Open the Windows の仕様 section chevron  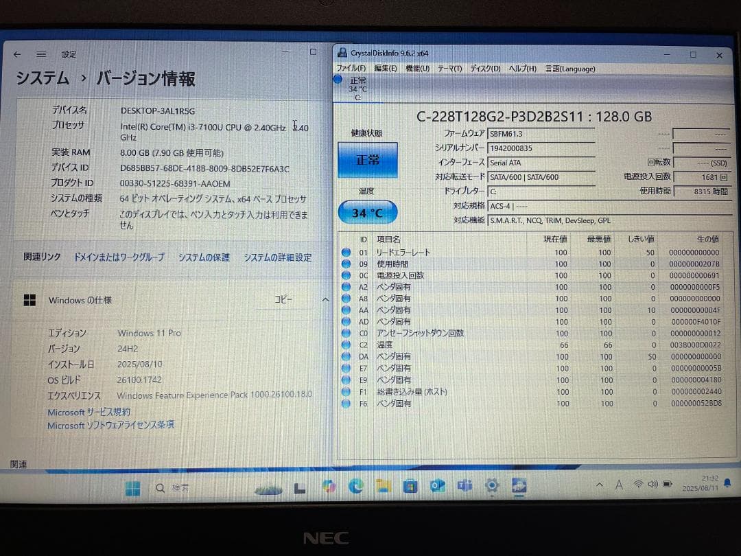pyautogui.click(x=325, y=300)
